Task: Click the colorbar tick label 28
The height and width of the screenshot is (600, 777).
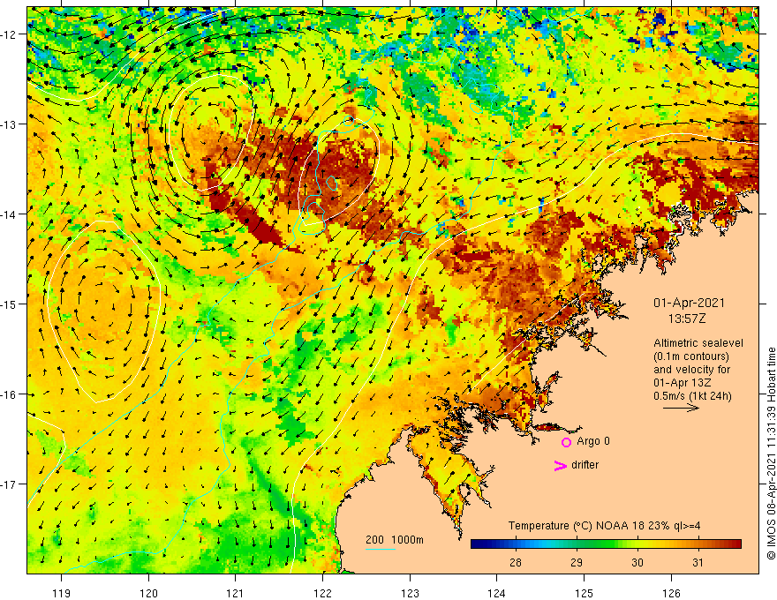Action: click(516, 562)
